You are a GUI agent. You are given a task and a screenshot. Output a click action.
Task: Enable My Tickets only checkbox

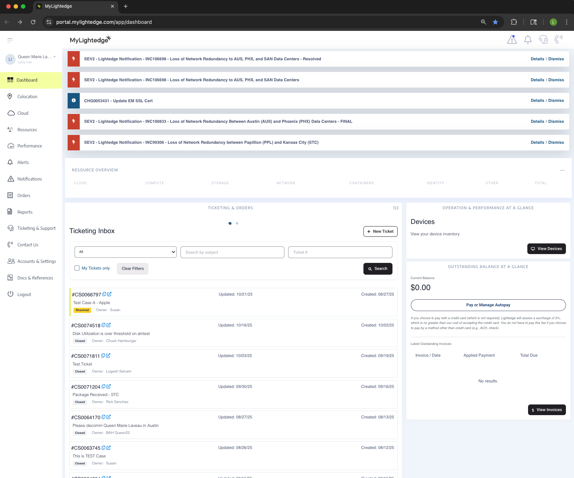point(77,268)
